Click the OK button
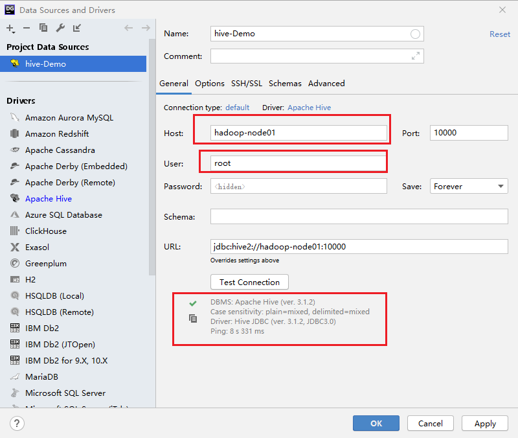Viewport: 518px width, 438px height. pyautogui.click(x=376, y=423)
